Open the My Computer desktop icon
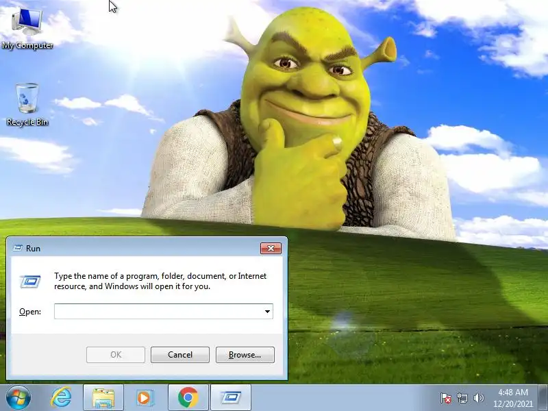 [x=27, y=29]
